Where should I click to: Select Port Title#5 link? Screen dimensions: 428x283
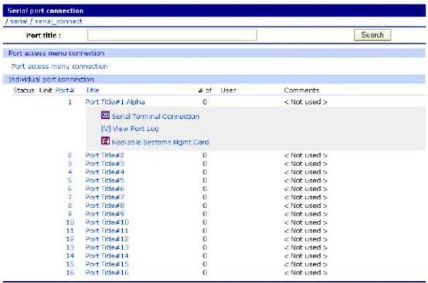tap(105, 180)
